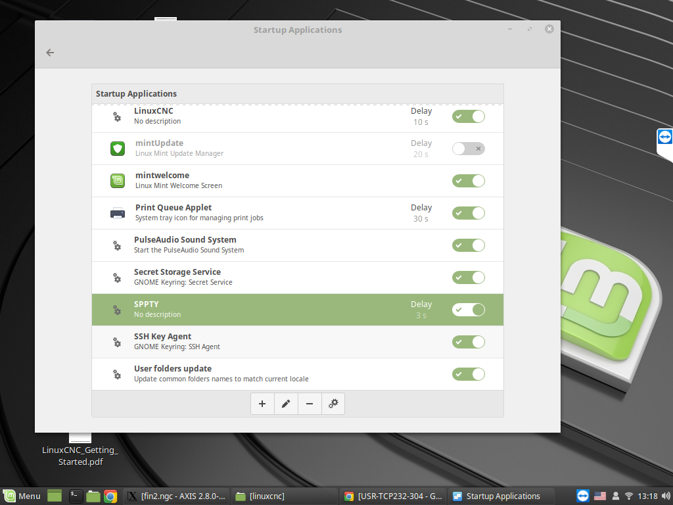The height and width of the screenshot is (505, 673).
Task: Switch to the USR-TCP232-304 Chrome window
Action: [393, 496]
